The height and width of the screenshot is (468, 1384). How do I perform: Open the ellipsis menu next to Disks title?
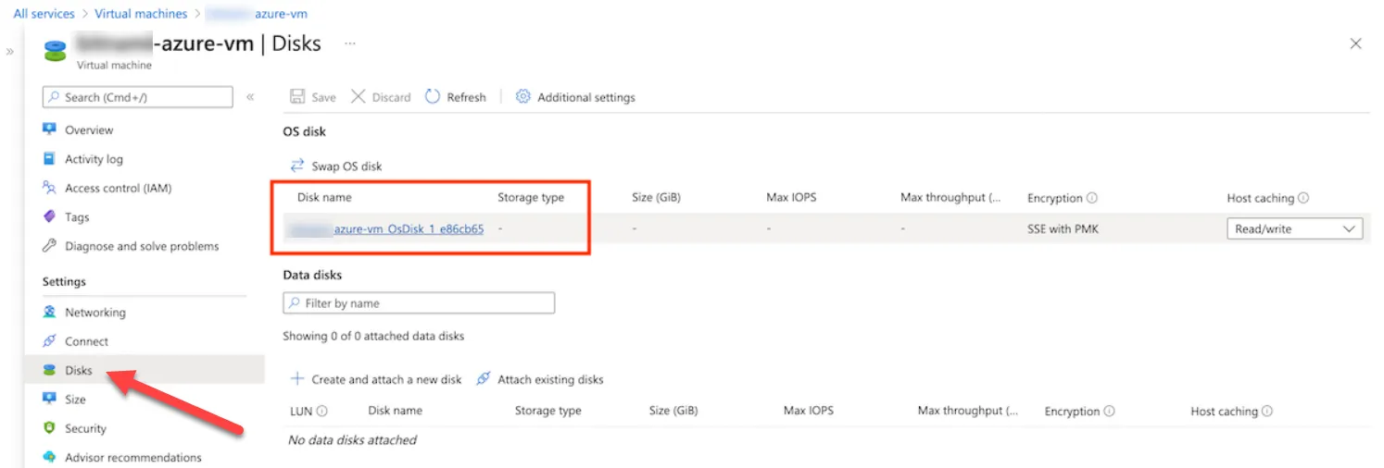coord(350,43)
